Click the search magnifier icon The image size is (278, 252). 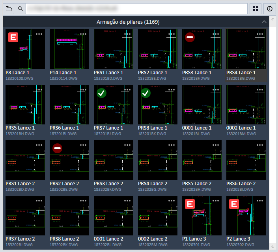[20, 8]
